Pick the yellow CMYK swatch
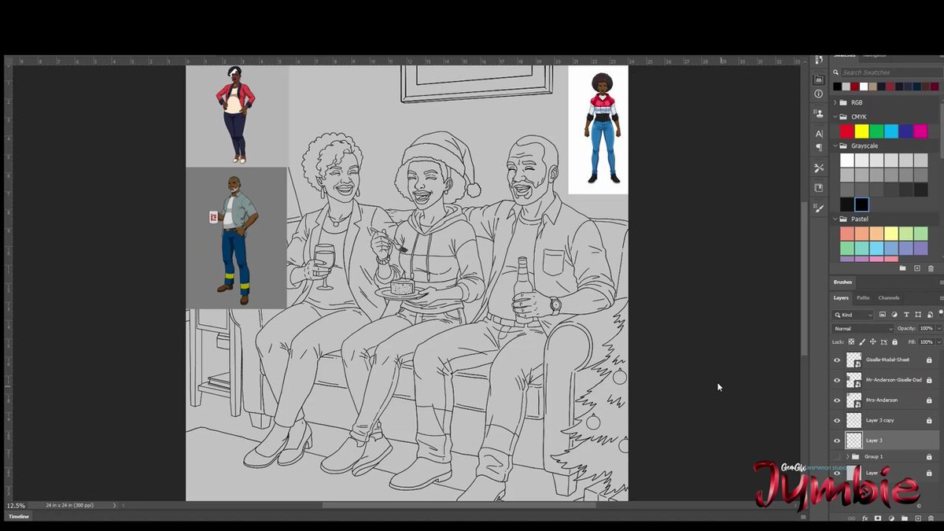The width and height of the screenshot is (944, 531). click(861, 131)
